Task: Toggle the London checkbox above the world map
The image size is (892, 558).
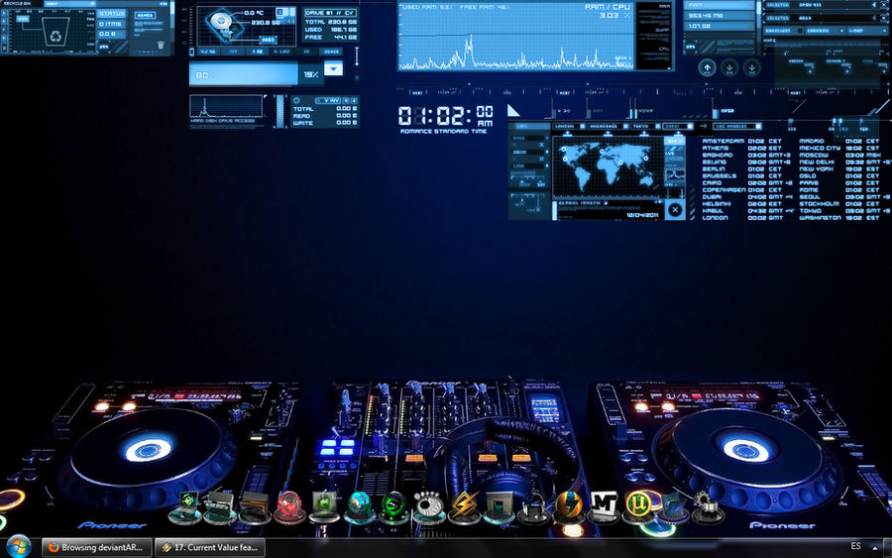Action: point(582,126)
